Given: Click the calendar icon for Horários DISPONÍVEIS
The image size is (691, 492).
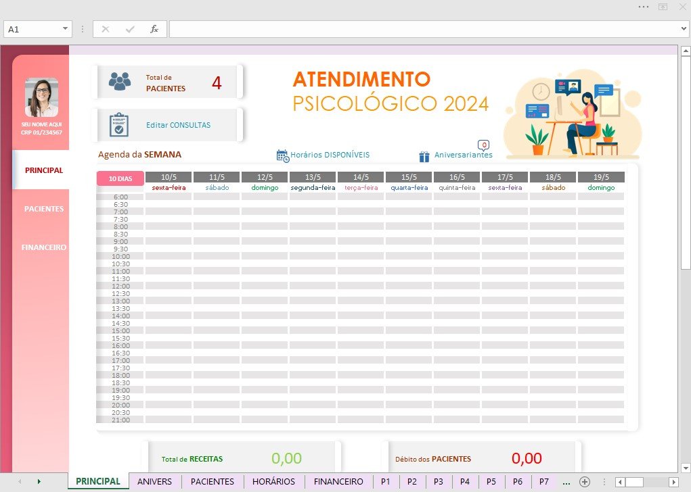Looking at the screenshot, I should (x=282, y=155).
